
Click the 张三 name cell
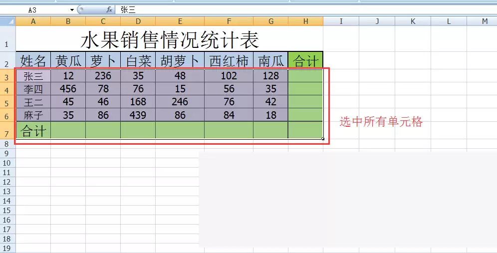[33, 76]
